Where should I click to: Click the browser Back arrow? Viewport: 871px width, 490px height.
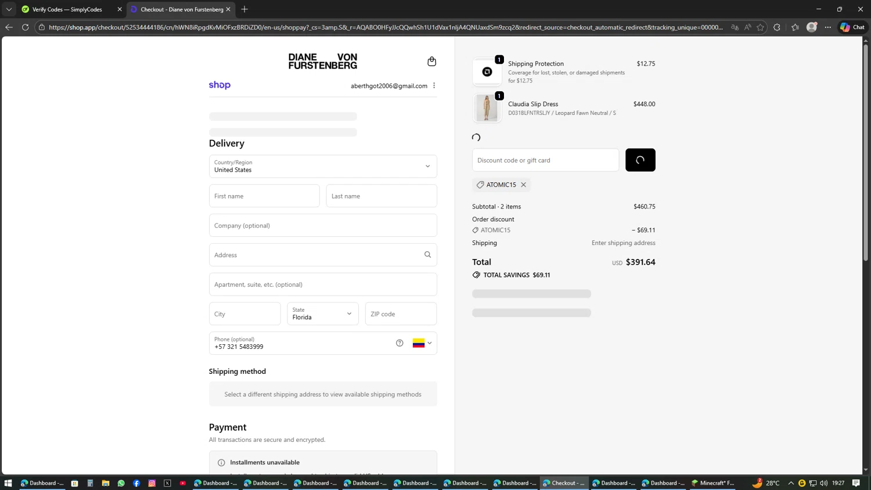coord(9,27)
